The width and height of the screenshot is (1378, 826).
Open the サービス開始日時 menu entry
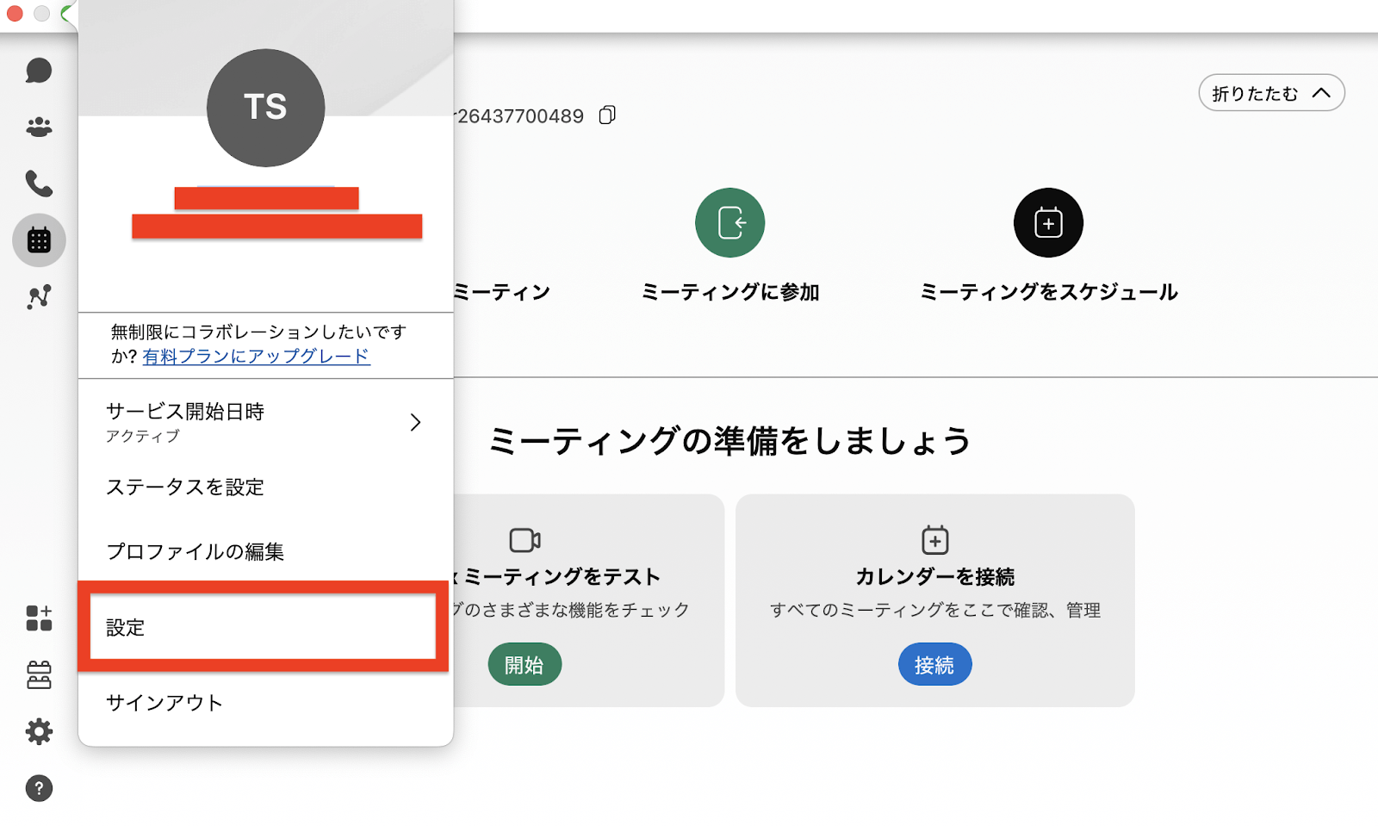pyautogui.click(x=265, y=422)
